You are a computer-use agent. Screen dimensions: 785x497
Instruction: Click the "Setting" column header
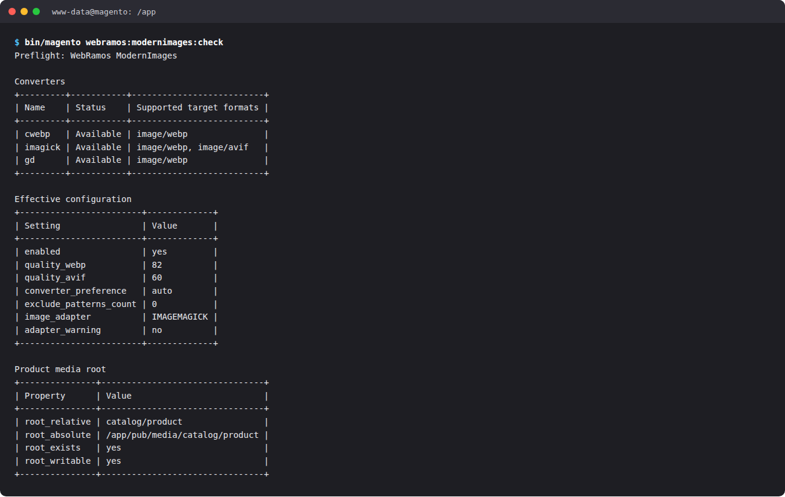pyautogui.click(x=42, y=226)
